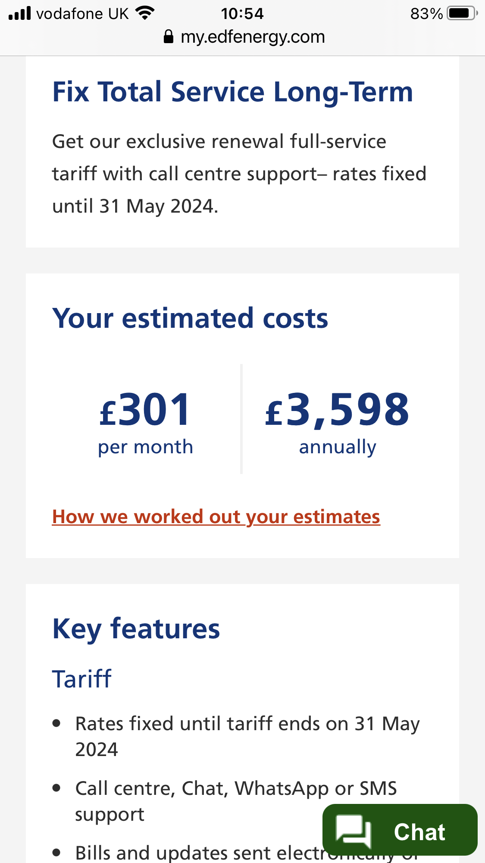Image resolution: width=485 pixels, height=863 pixels.
Task: Tap the Wi-Fi status icon
Action: pos(145,13)
